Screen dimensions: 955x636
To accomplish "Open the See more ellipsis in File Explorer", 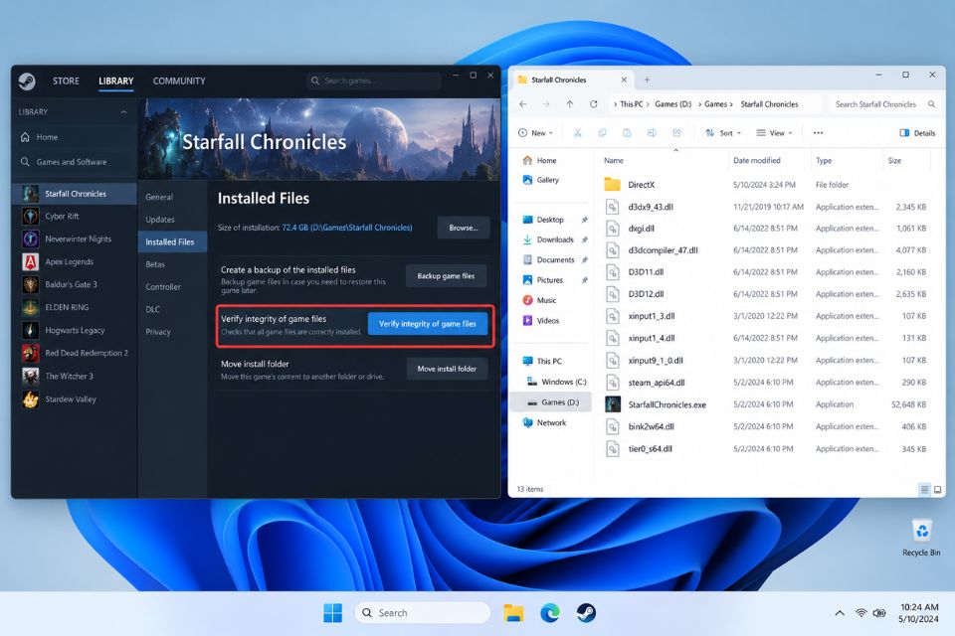I will coord(818,133).
